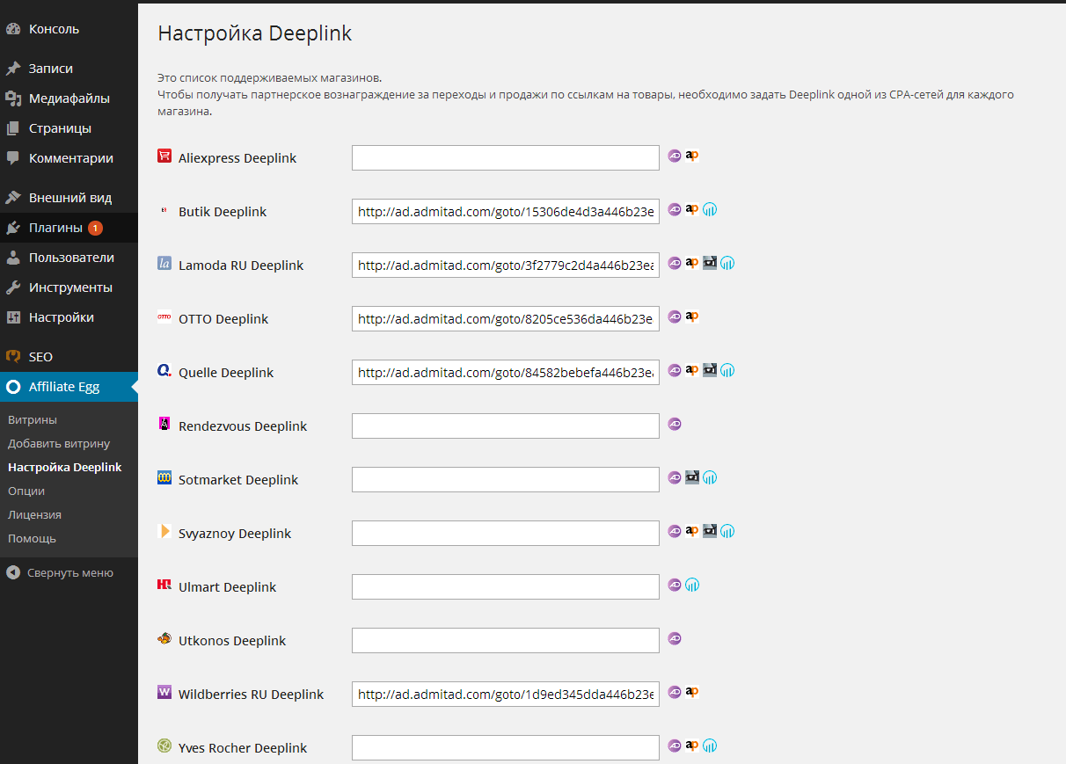1066x764 pixels.
Task: Open the Внешний вид menu
Action: 69,198
